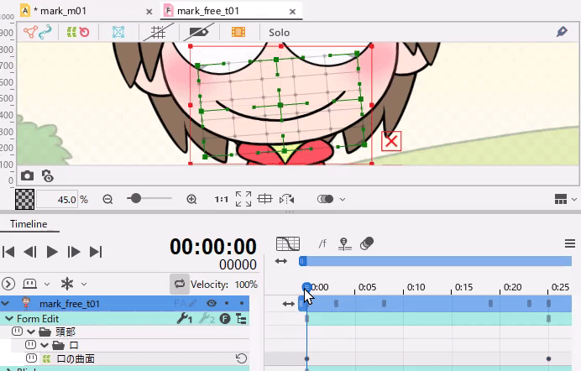This screenshot has height=371, width=581.
Task: Click the zoom-in magnifier icon
Action: [x=191, y=199]
